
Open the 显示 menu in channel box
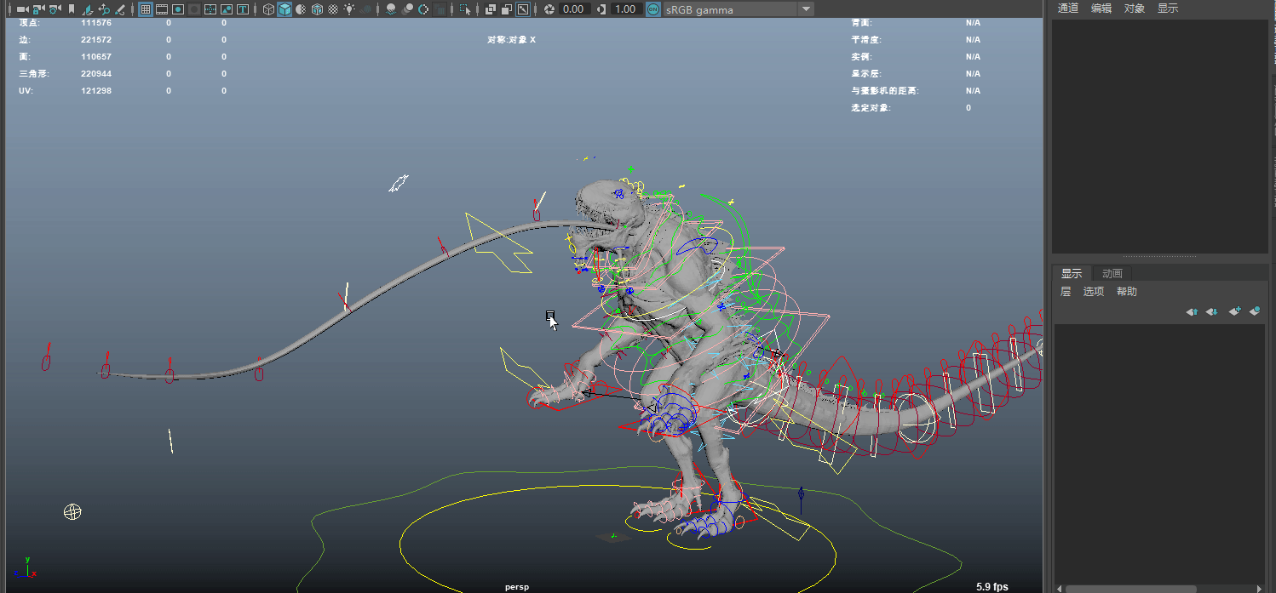[x=1168, y=9]
